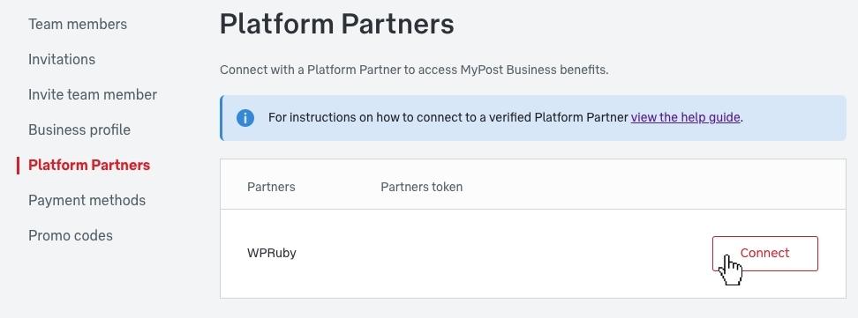Connect the WPRuby partner
The width and height of the screenshot is (858, 318).
pyautogui.click(x=765, y=254)
